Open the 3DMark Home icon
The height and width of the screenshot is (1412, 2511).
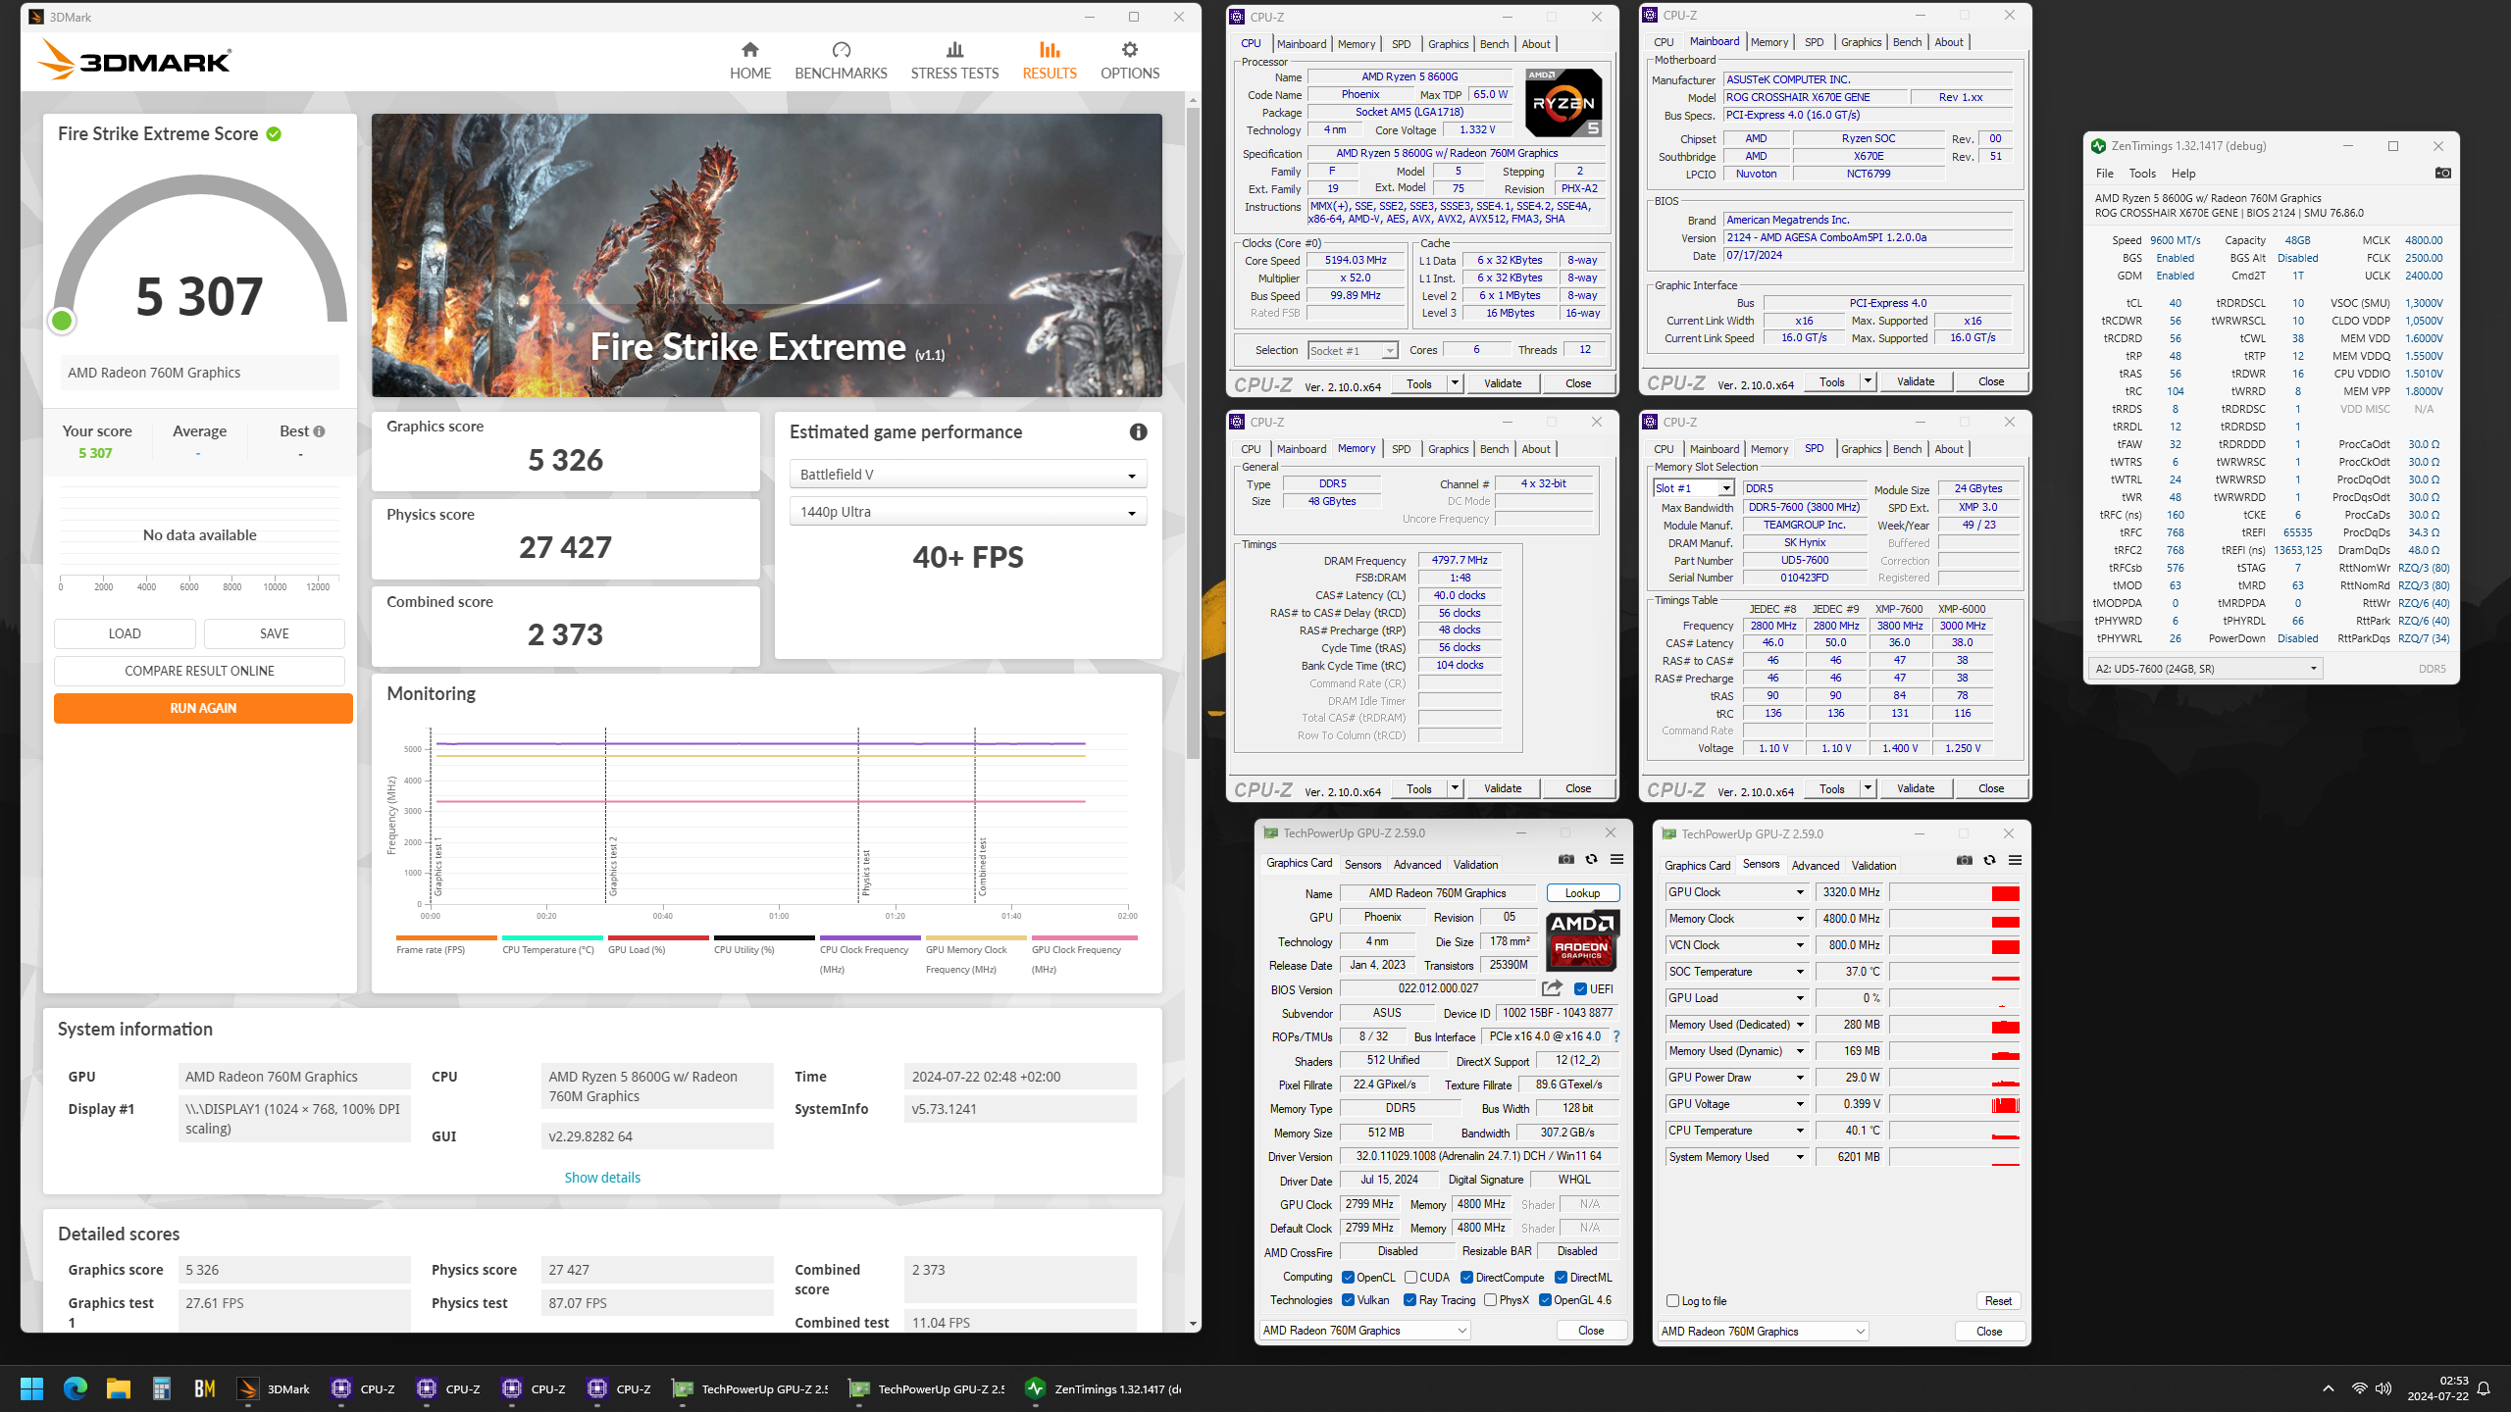(749, 50)
